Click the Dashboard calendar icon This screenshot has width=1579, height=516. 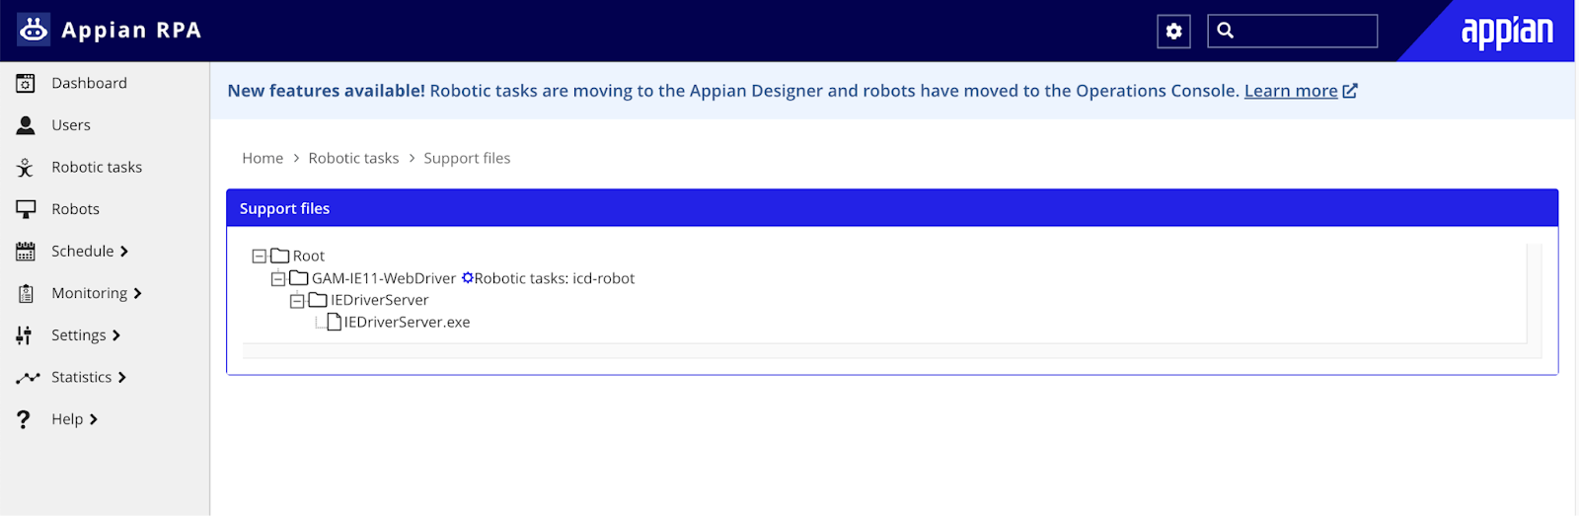point(26,84)
